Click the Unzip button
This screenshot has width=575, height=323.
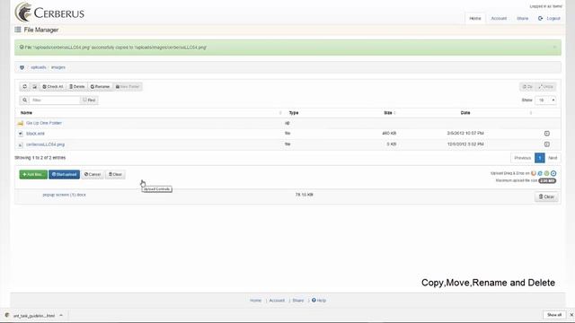click(546, 87)
